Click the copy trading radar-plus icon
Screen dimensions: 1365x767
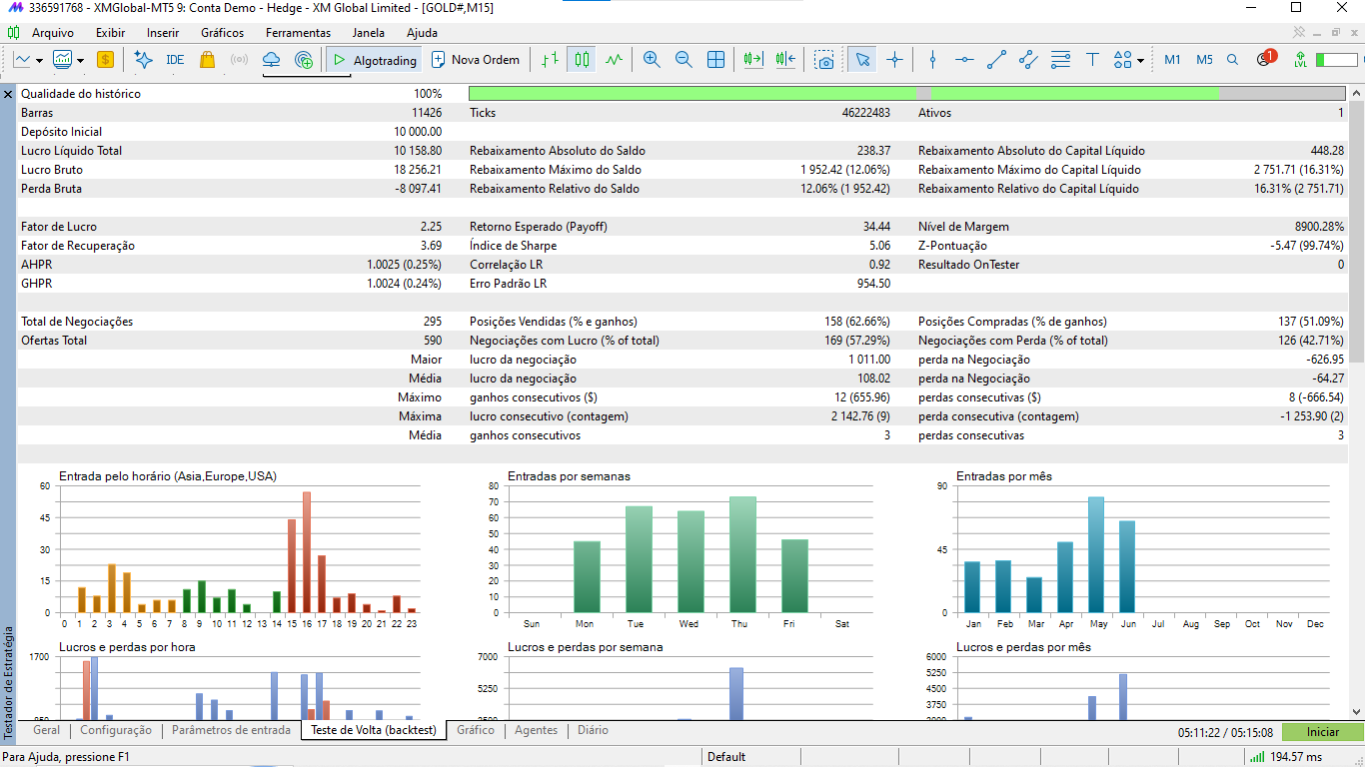[304, 60]
